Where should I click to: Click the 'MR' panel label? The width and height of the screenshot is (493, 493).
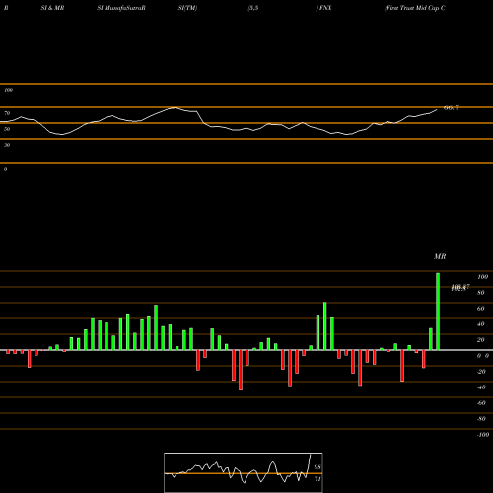(440, 256)
